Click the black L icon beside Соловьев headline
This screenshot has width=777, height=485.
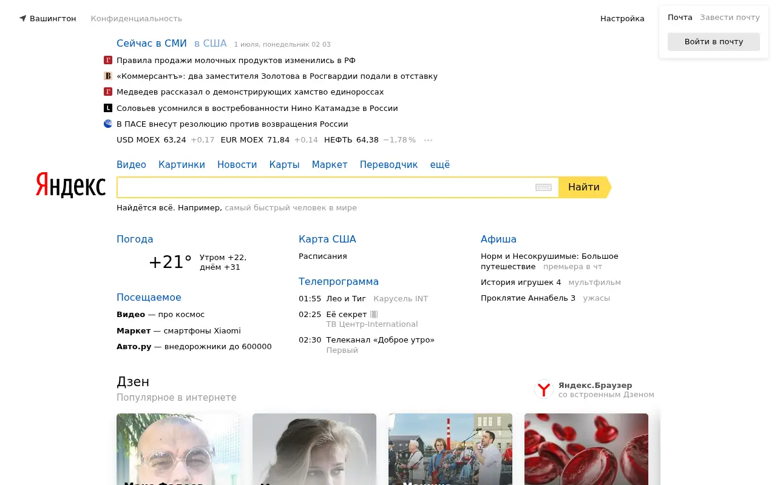click(x=108, y=108)
